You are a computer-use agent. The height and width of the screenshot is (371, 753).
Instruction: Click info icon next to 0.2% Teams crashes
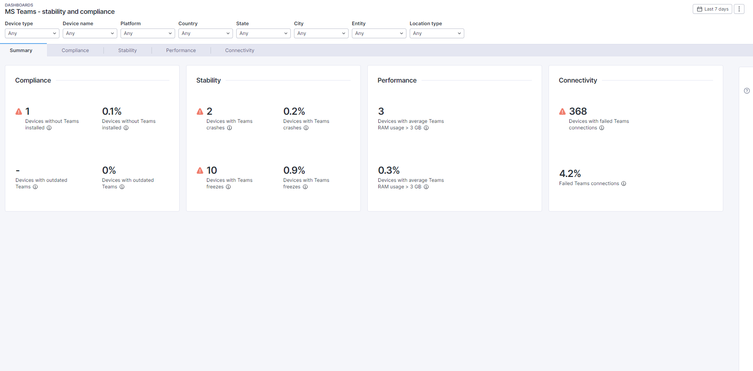tap(306, 128)
